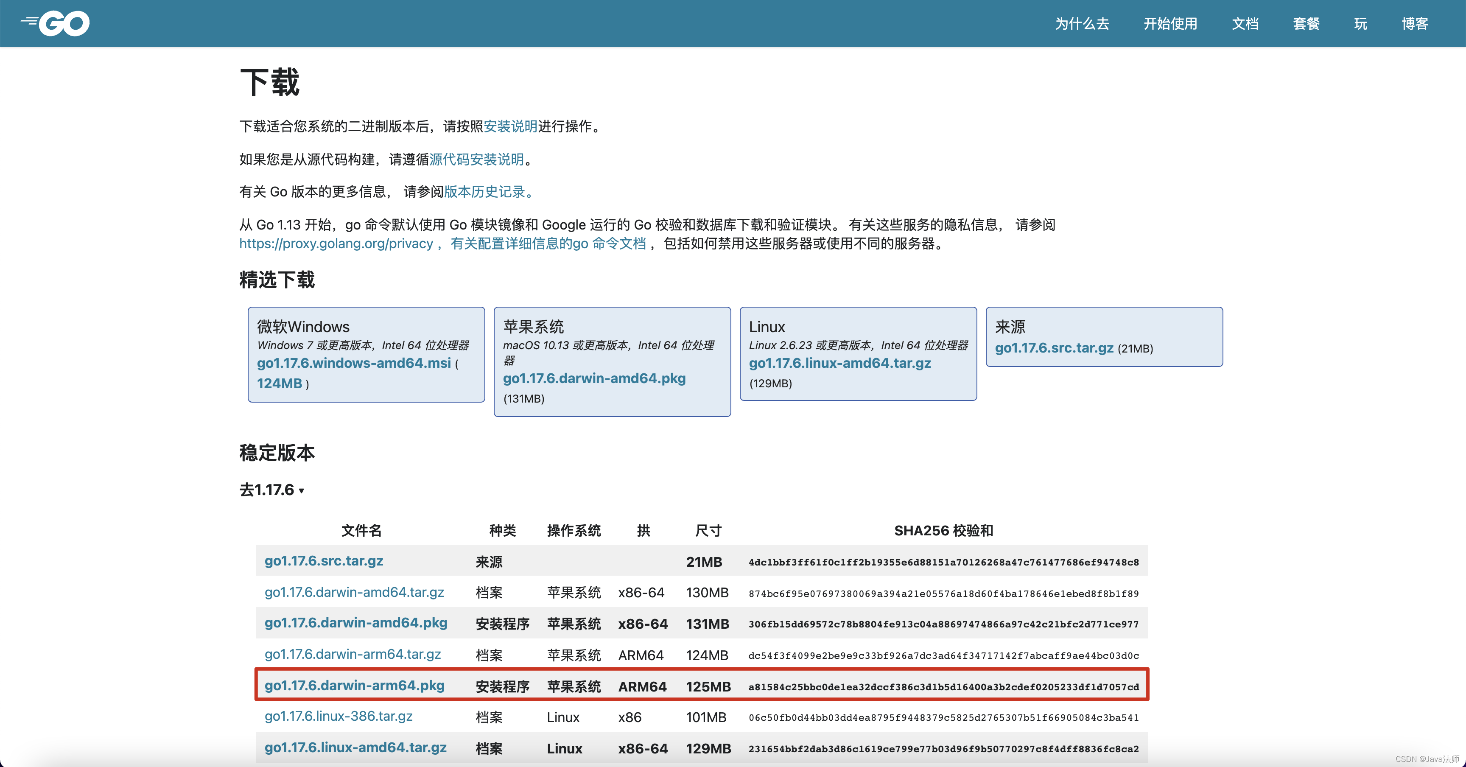Select SHA256 checksum of darwin-arm64.pkg row
Image resolution: width=1466 pixels, height=767 pixels.
tap(943, 687)
